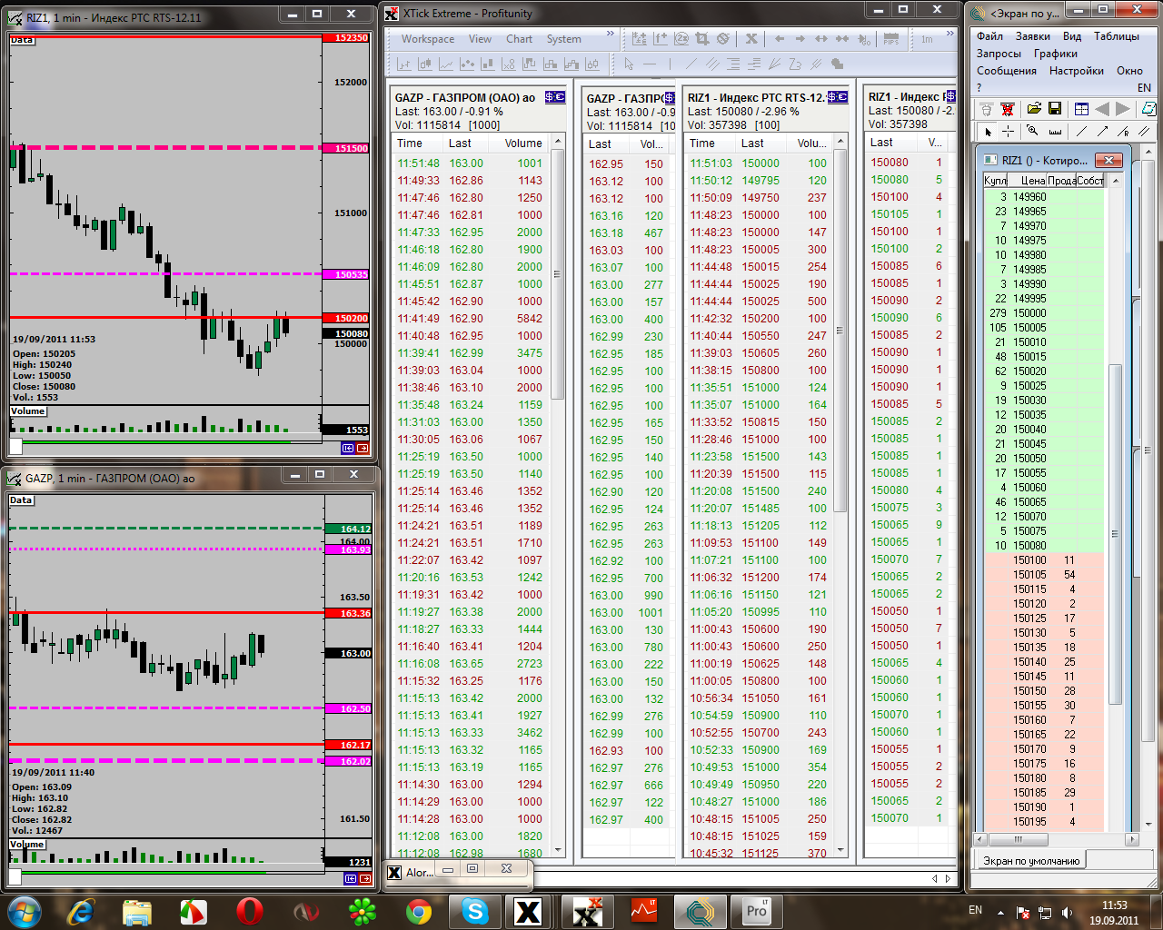The image size is (1163, 930).
Task: Switch to the Экран по умолчанию tab
Action: [x=1031, y=861]
